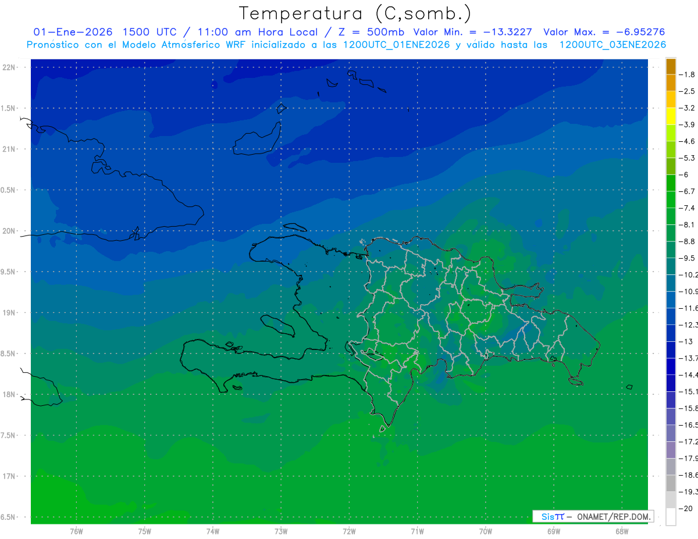Select the "Z = 500mb" level text
Viewport: 698px width, 539px height.
pyautogui.click(x=370, y=32)
